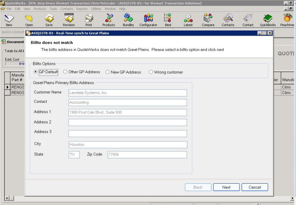The image size is (296, 205).
Task: Click the second RENGS row cell
Action: pos(17,93)
